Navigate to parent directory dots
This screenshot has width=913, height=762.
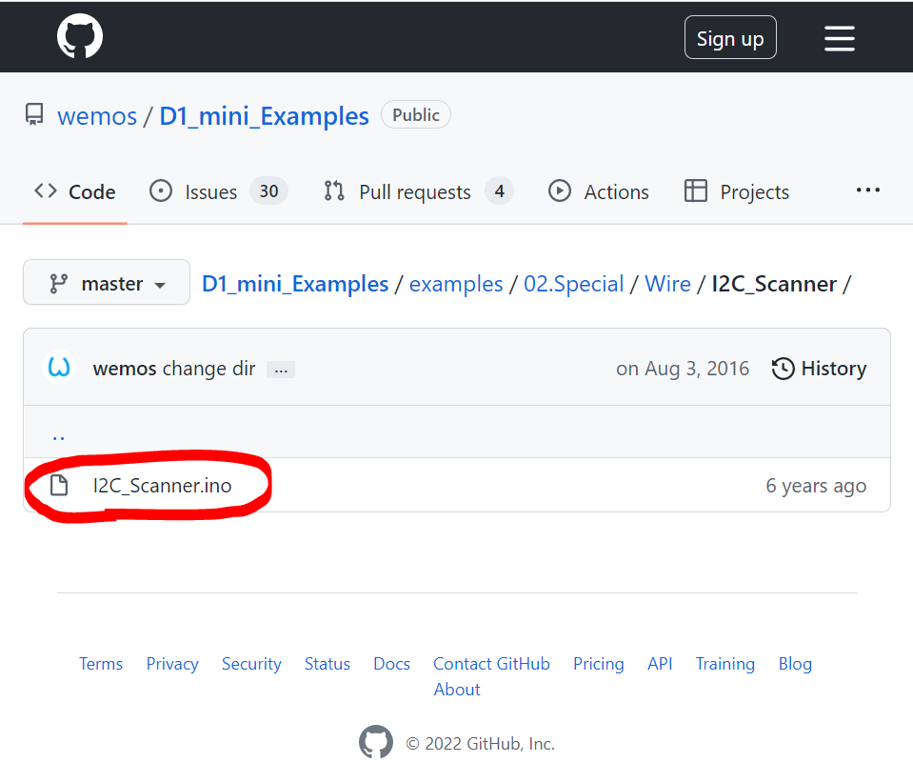click(x=59, y=434)
